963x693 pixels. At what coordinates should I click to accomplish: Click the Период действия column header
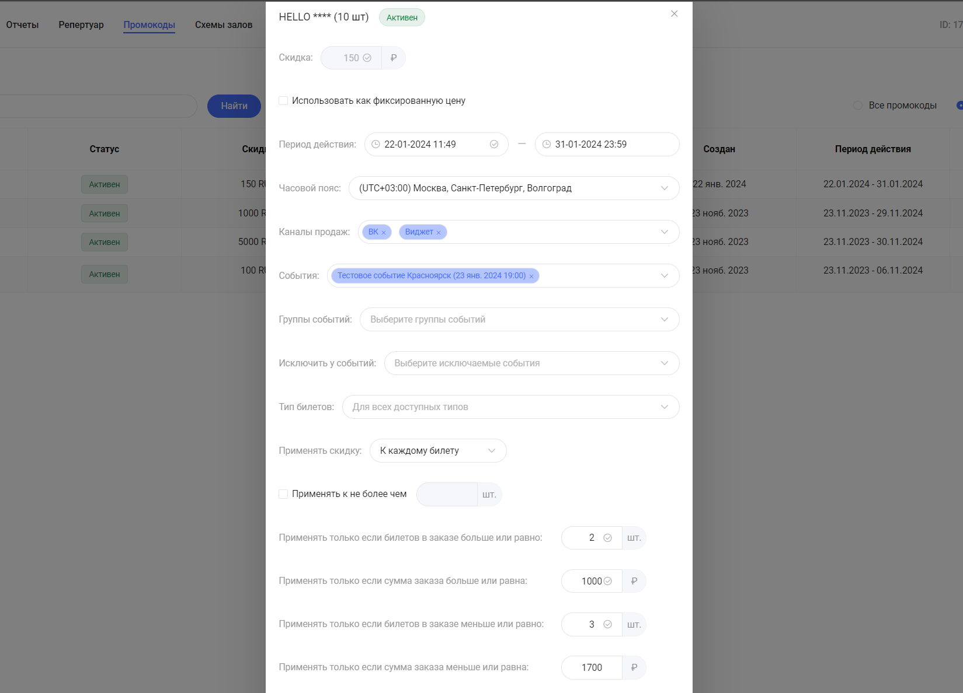click(872, 149)
